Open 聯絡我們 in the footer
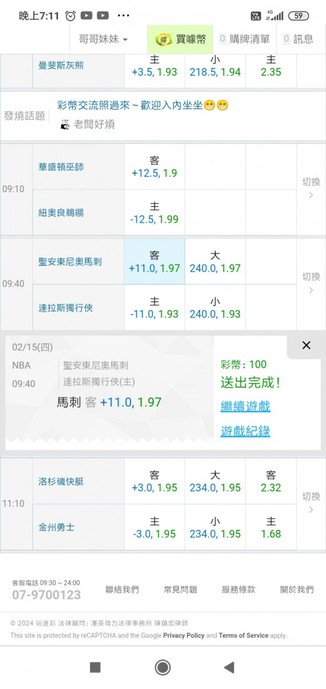Image resolution: width=326 pixels, height=689 pixels. point(122,590)
